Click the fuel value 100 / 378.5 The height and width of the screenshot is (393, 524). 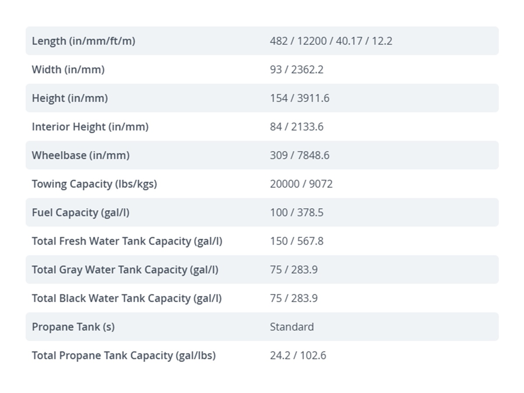coord(296,213)
